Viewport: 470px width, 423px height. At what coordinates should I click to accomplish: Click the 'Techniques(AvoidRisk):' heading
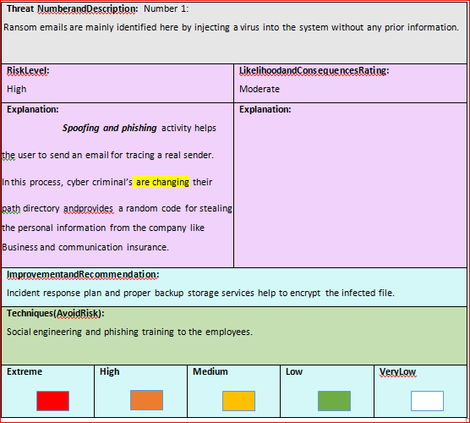tap(56, 314)
